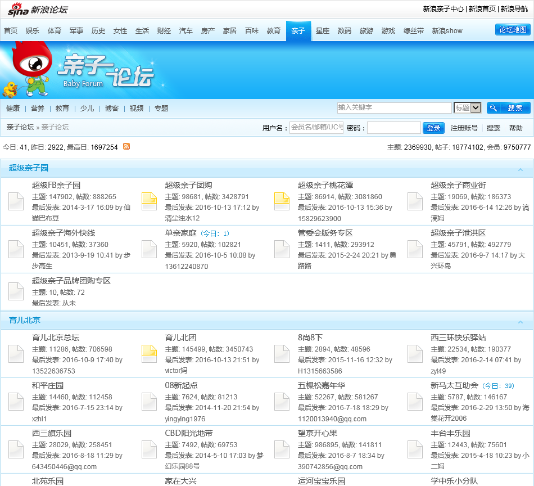Screen dimensions: 534x486
Task: Click the 超级亲子品牌团购专区 forum icon
Action: click(x=16, y=291)
